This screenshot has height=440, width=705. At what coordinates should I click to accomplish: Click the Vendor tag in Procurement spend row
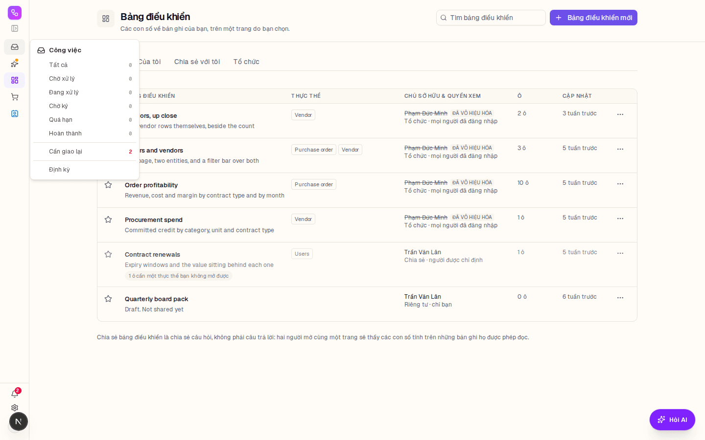(303, 219)
